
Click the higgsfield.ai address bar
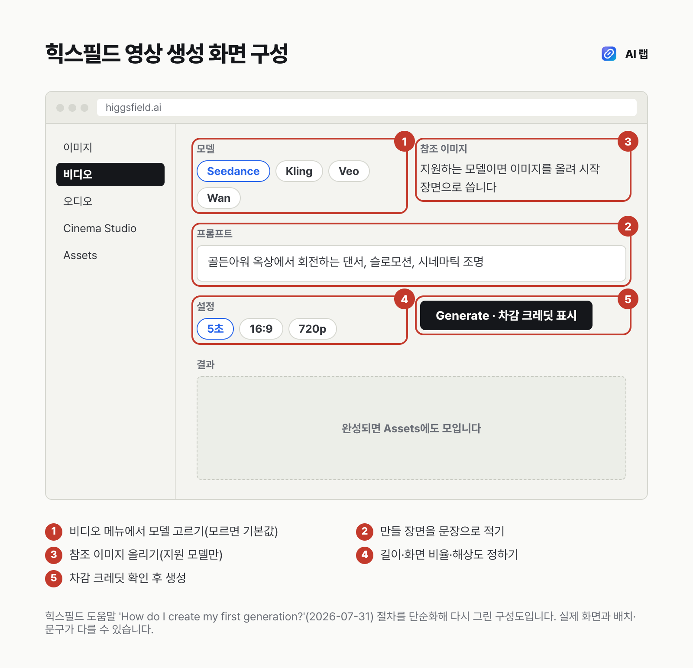pos(367,107)
